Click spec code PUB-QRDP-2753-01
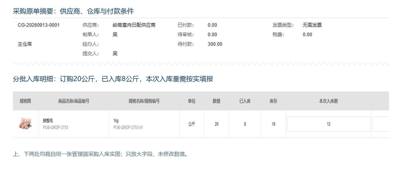The image size is (403, 180). [x=128, y=128]
